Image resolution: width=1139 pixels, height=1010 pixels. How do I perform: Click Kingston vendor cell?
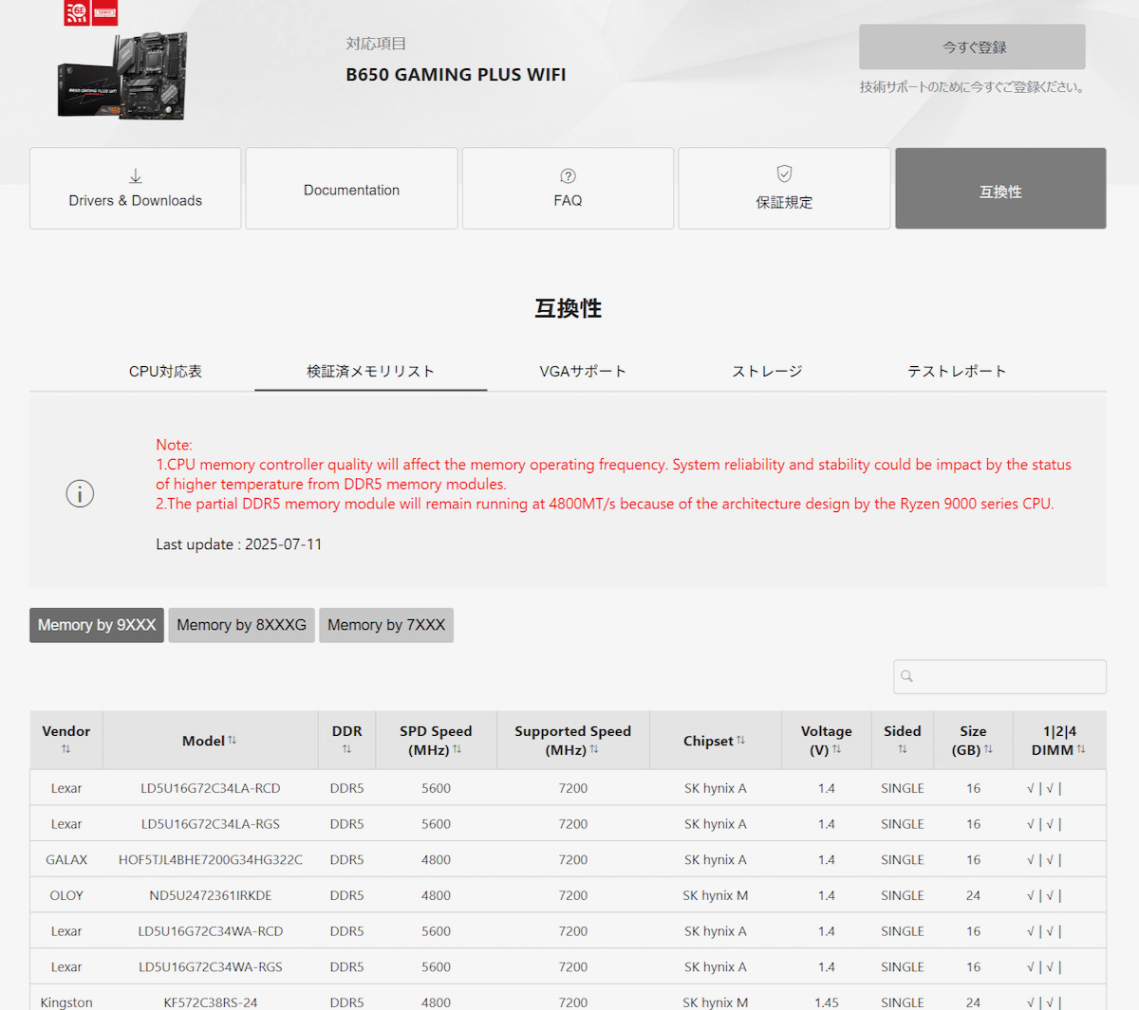pyautogui.click(x=66, y=1002)
